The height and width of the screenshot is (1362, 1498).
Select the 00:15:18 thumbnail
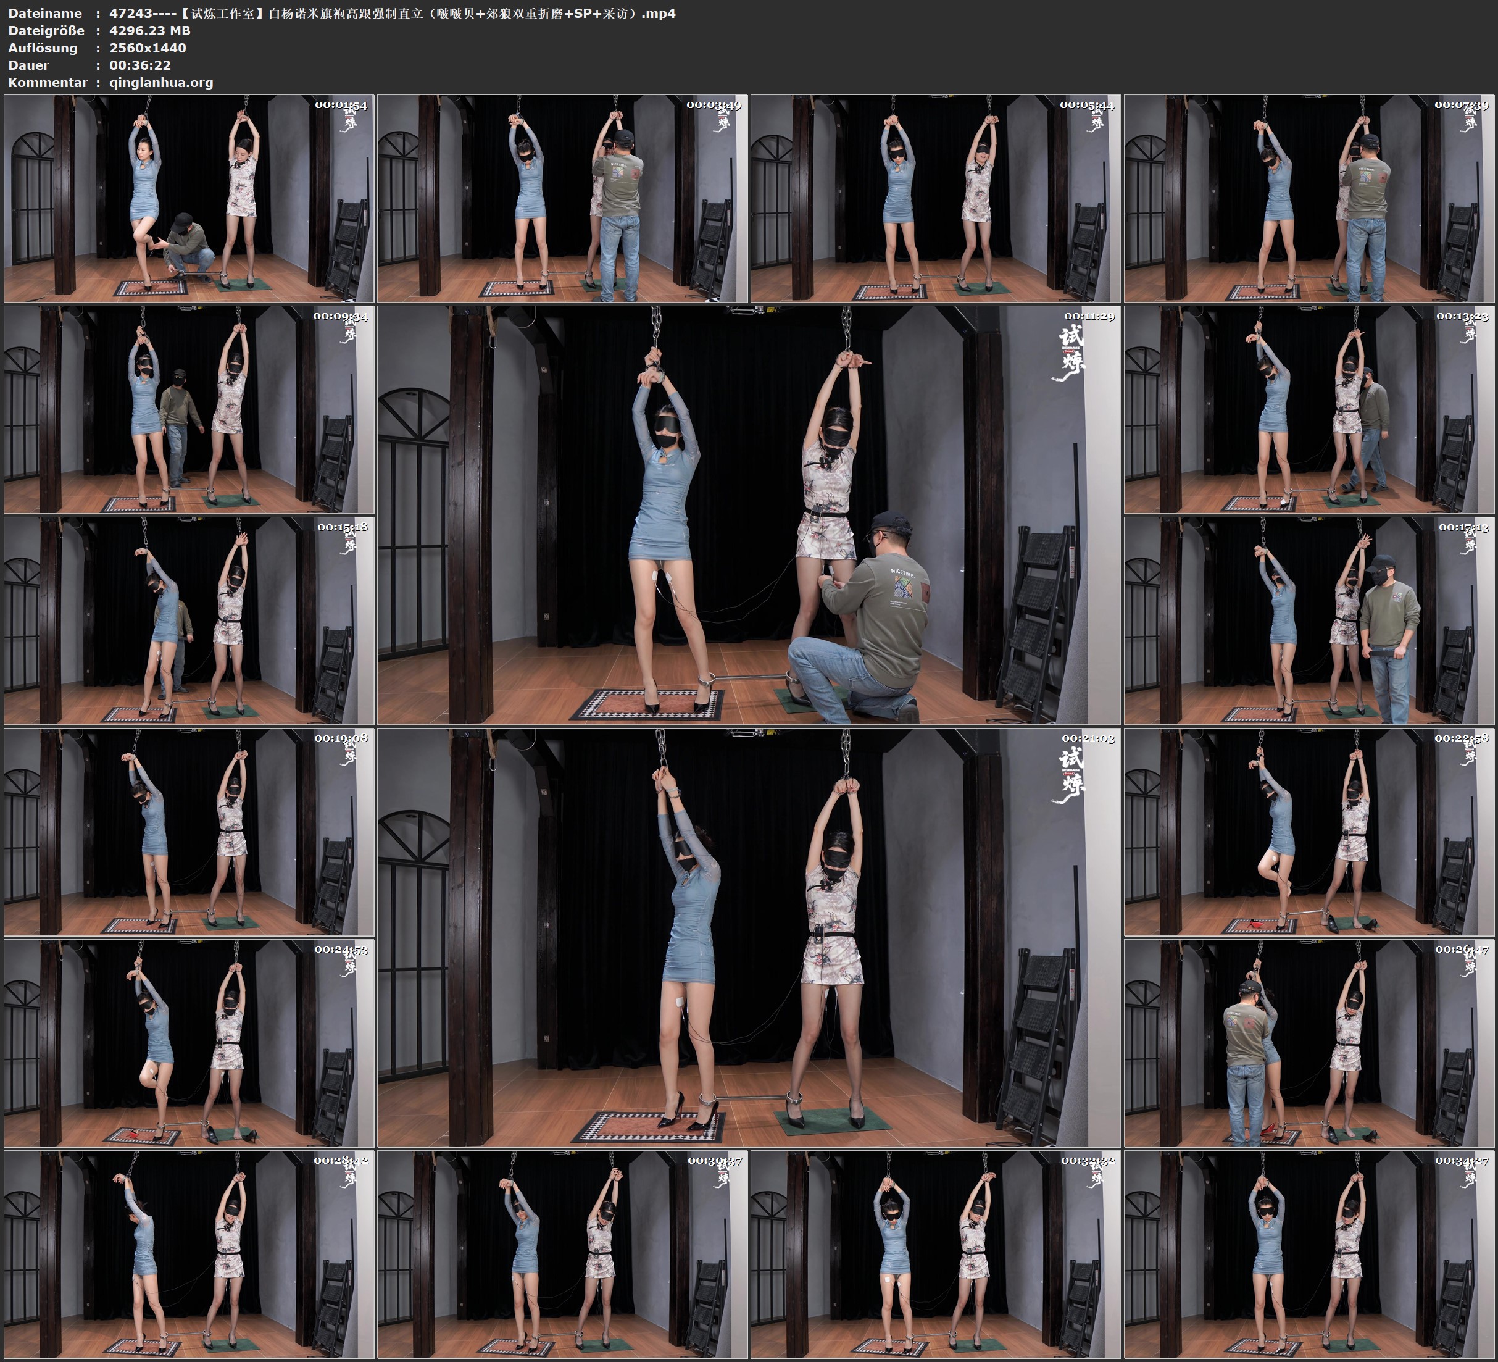click(x=189, y=620)
